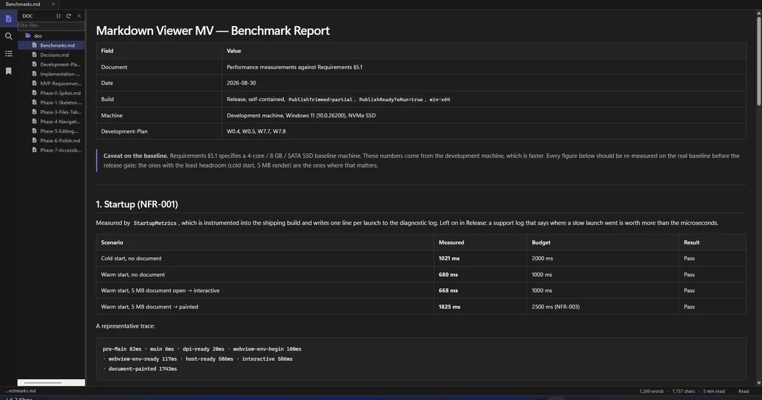Click the 5 min read status entry
This screenshot has height=400, width=762.
(x=713, y=391)
